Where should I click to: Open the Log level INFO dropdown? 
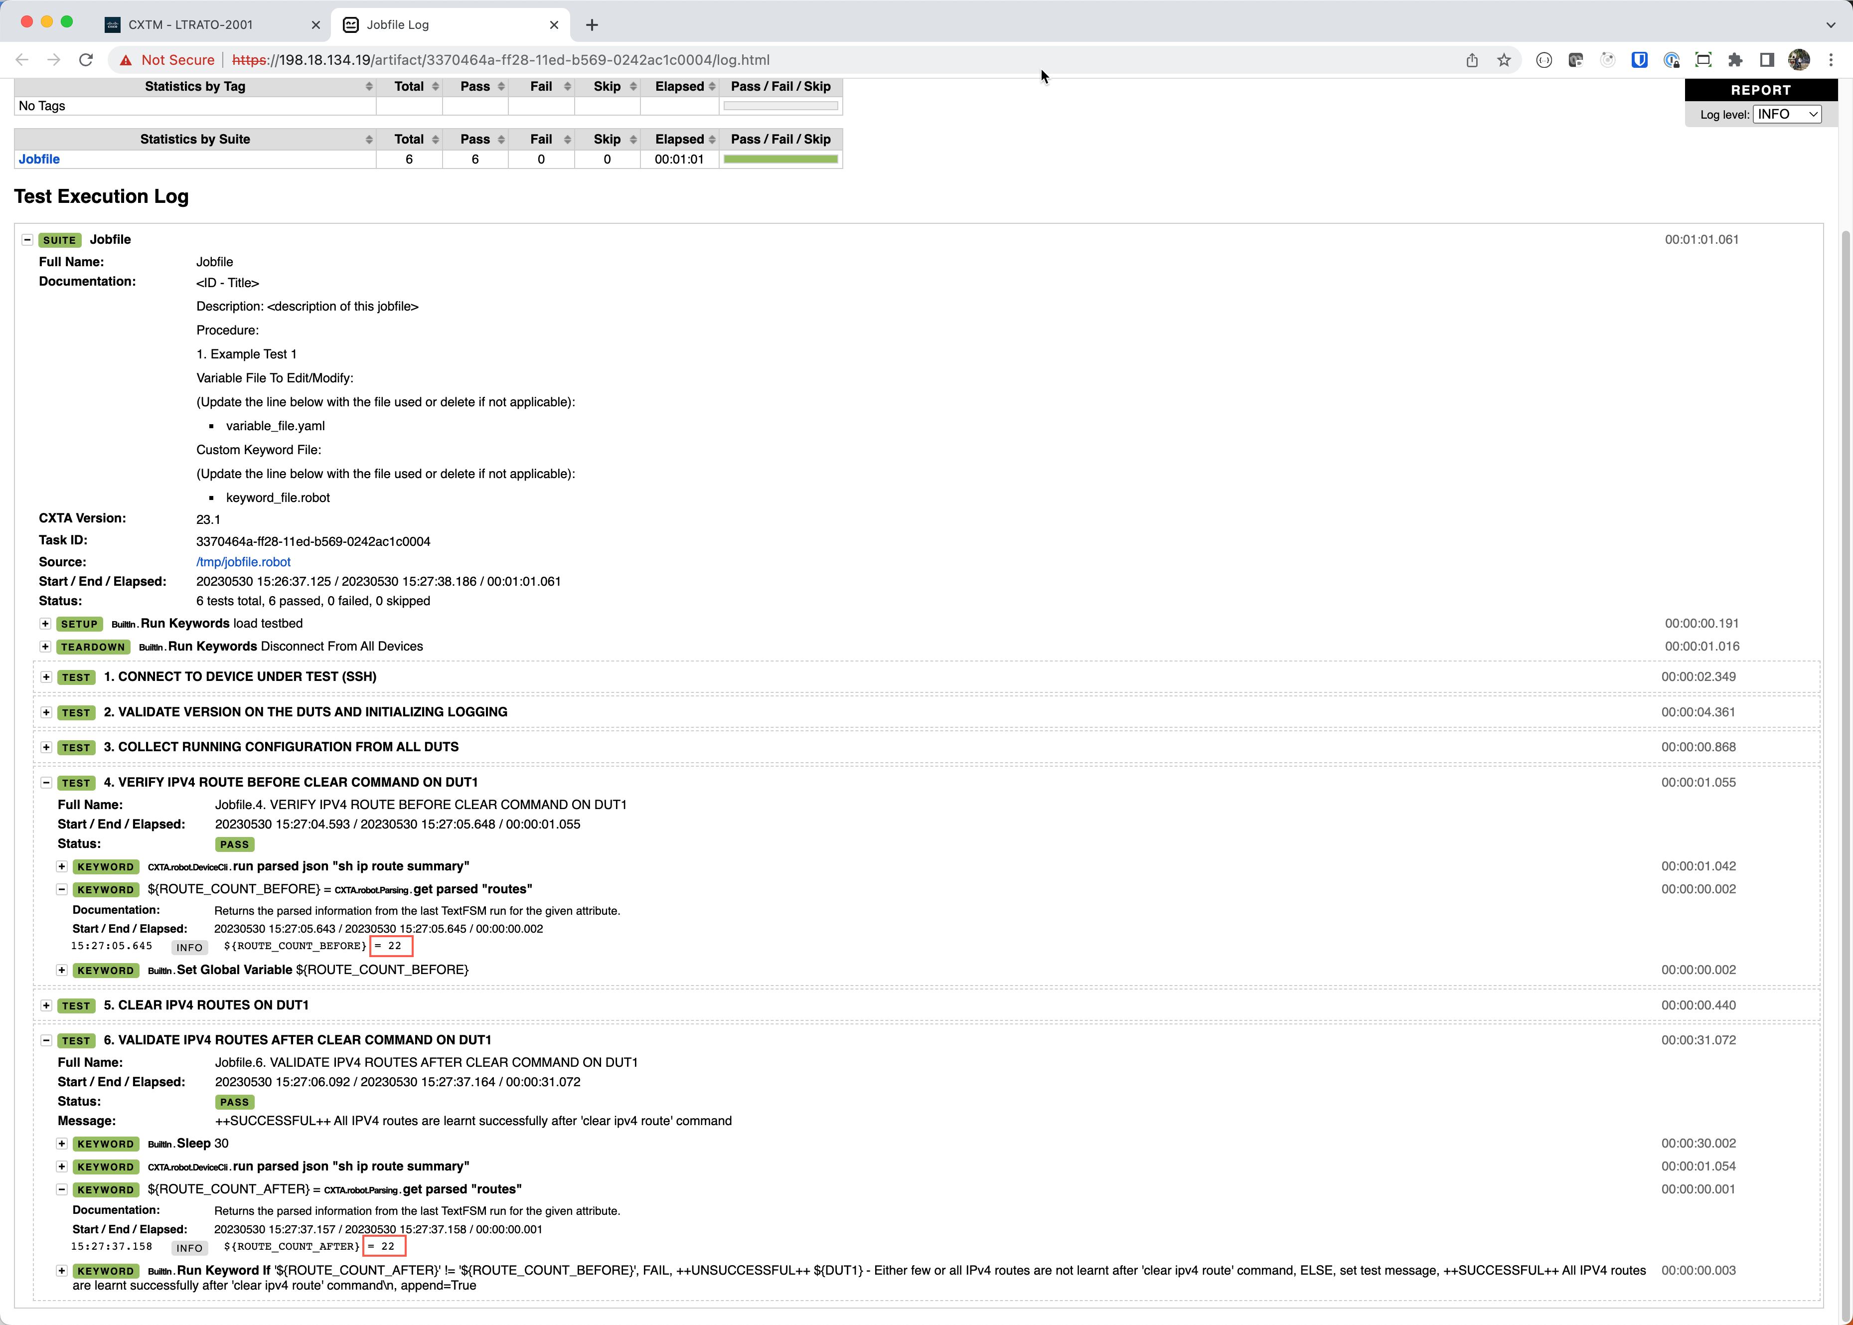[1787, 114]
